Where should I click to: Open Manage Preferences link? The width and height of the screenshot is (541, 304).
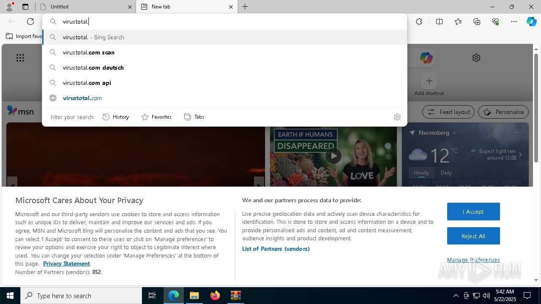pyautogui.click(x=473, y=260)
